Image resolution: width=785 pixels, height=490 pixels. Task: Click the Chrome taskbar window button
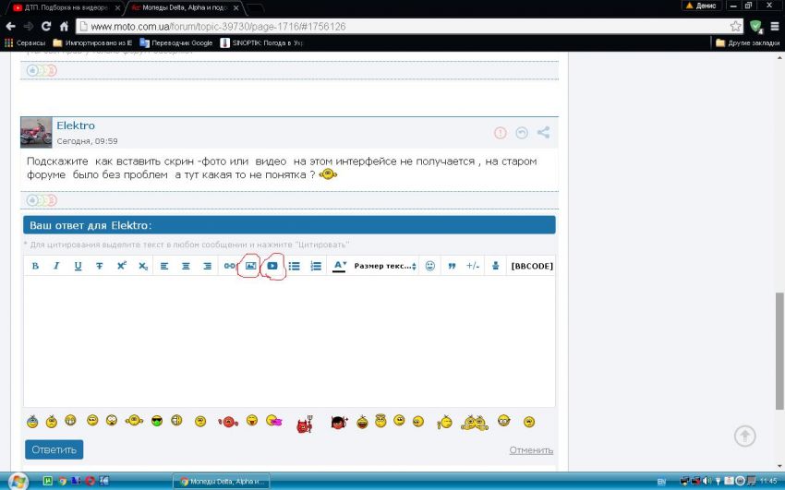(x=222, y=482)
